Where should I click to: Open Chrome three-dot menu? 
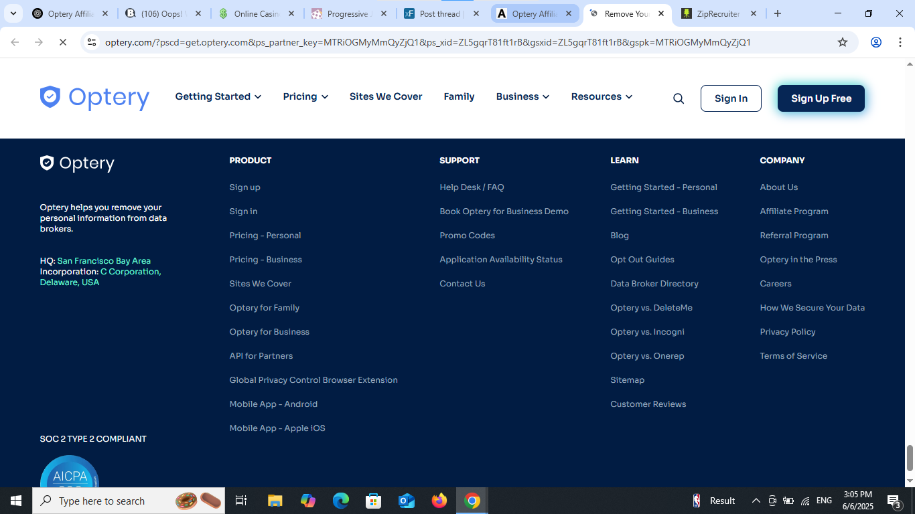pyautogui.click(x=900, y=42)
